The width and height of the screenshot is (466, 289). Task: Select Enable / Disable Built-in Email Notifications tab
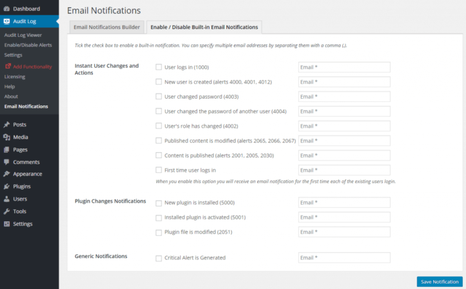204,27
